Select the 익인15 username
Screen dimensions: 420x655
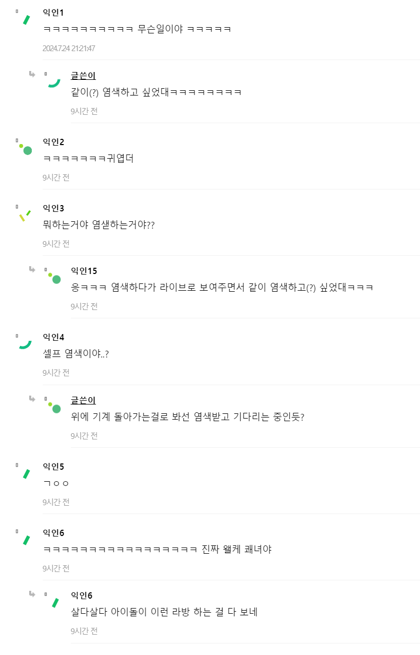[x=84, y=271]
